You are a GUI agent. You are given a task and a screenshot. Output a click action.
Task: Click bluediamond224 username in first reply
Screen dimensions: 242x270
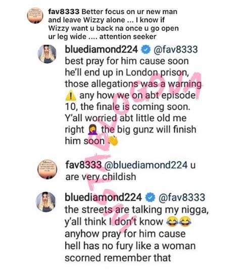pyautogui.click(x=102, y=50)
